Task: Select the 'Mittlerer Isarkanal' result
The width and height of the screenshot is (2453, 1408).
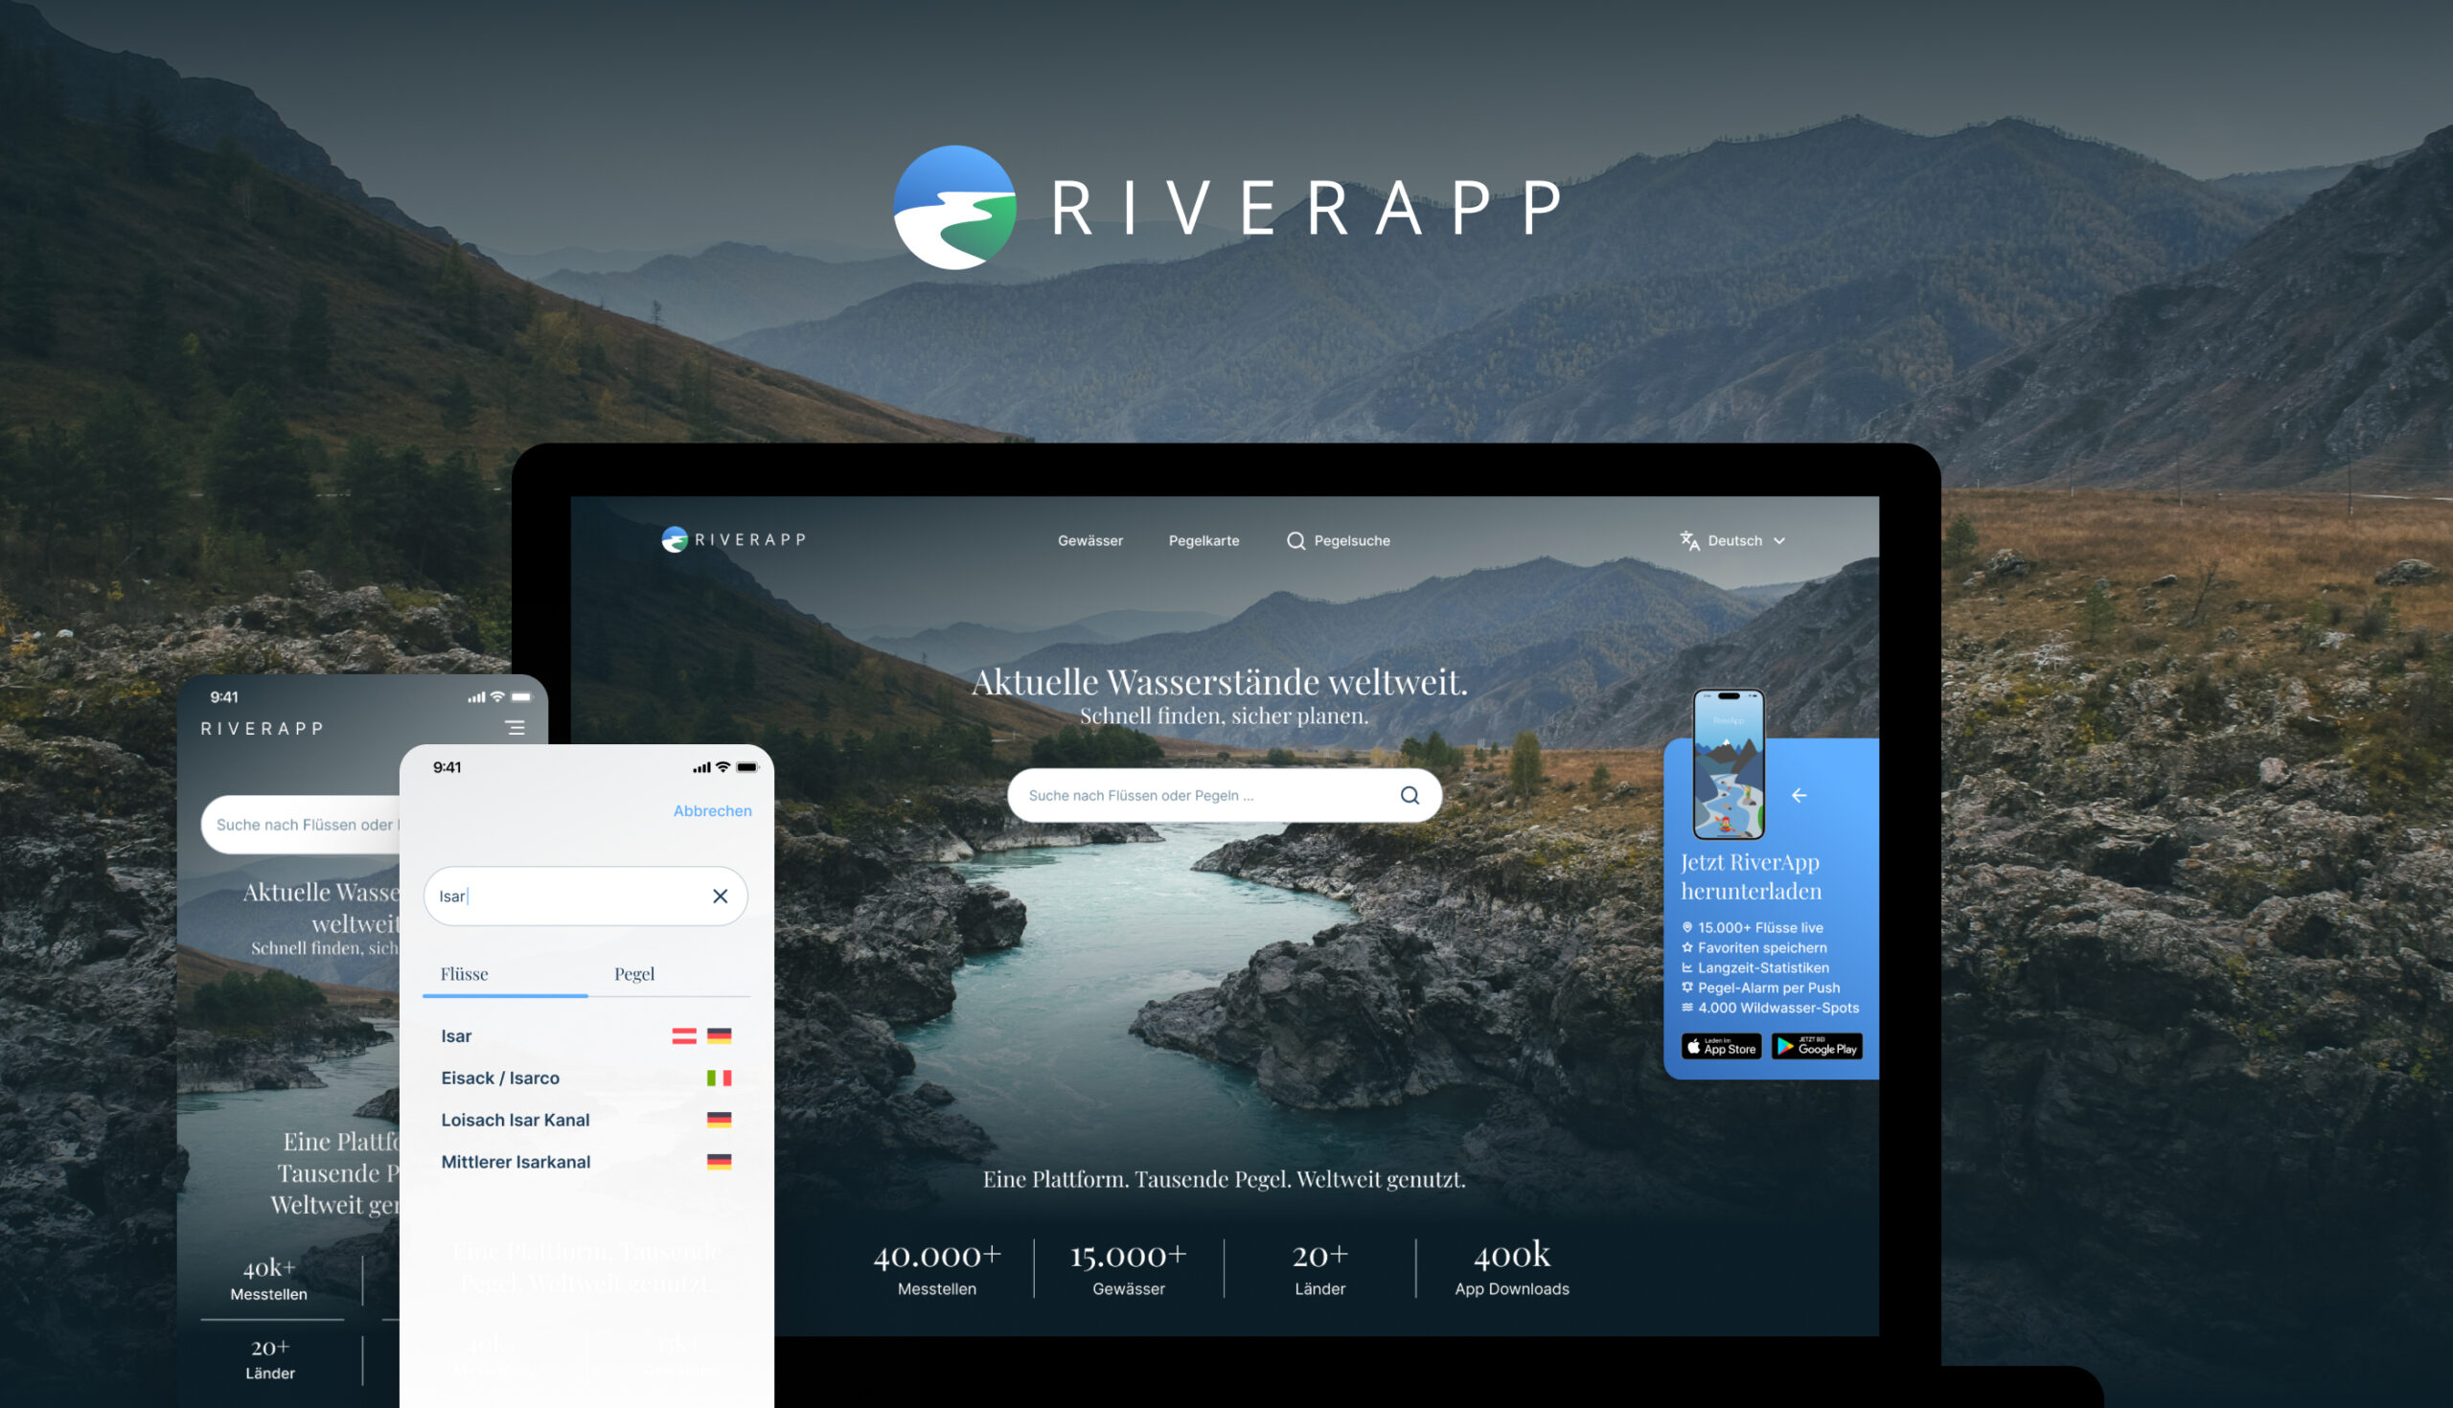Action: tap(585, 1163)
